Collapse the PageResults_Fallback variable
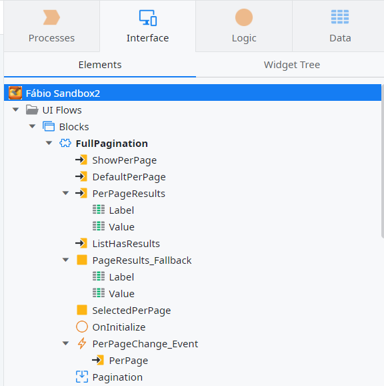The width and height of the screenshot is (384, 386). pyautogui.click(x=65, y=260)
